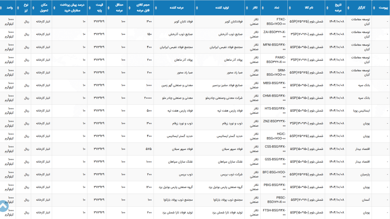Sort by قیمت پایه column arrows

[89, 8]
